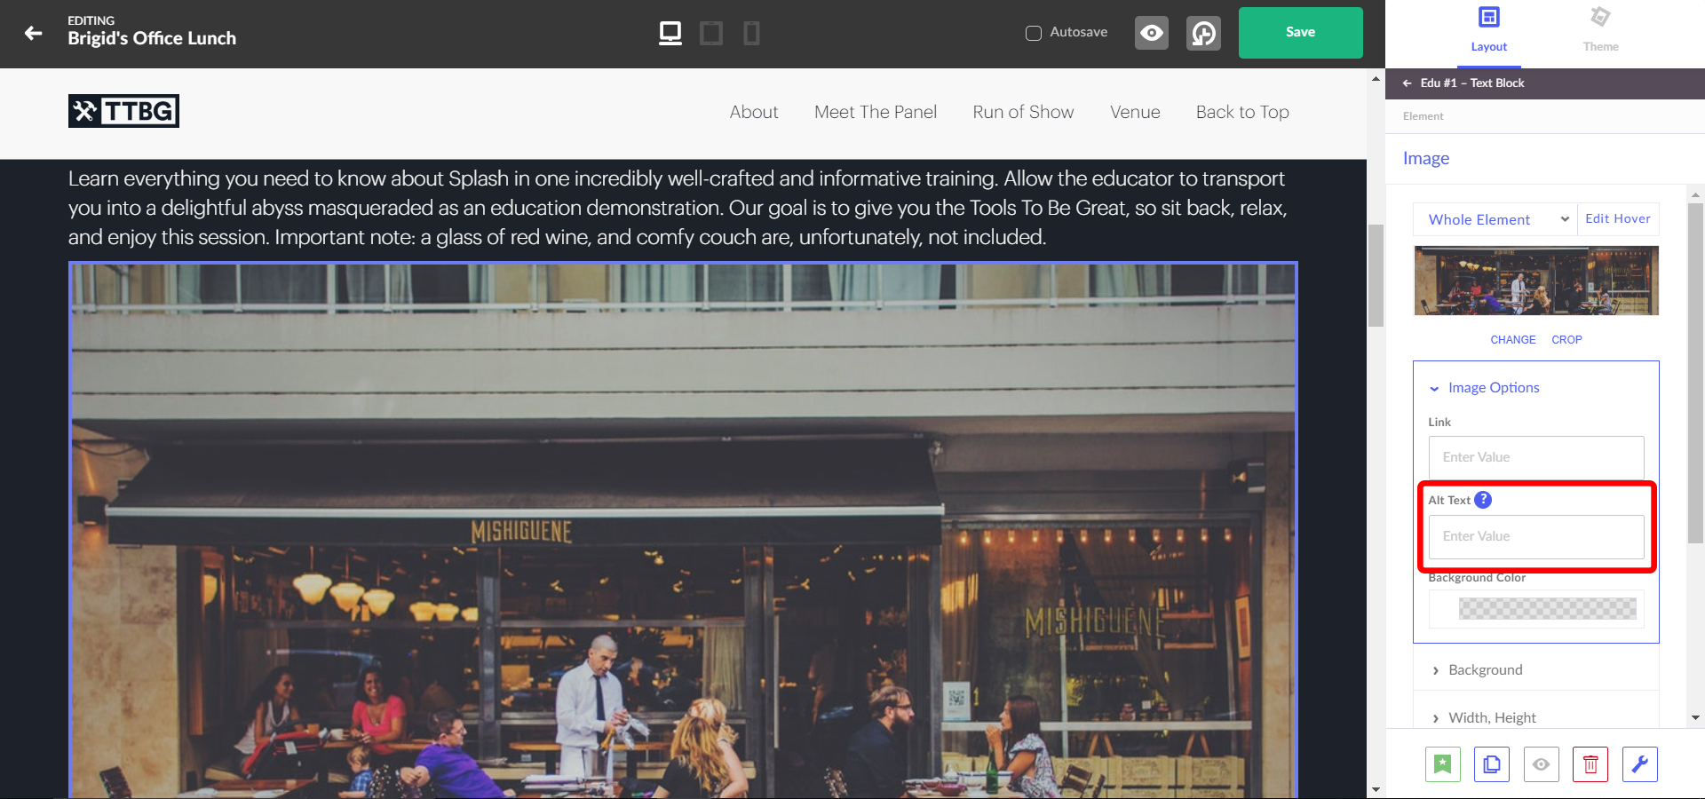Switch to mobile preview mode

751,34
